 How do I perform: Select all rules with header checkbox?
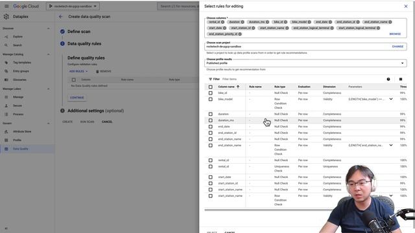click(x=210, y=87)
